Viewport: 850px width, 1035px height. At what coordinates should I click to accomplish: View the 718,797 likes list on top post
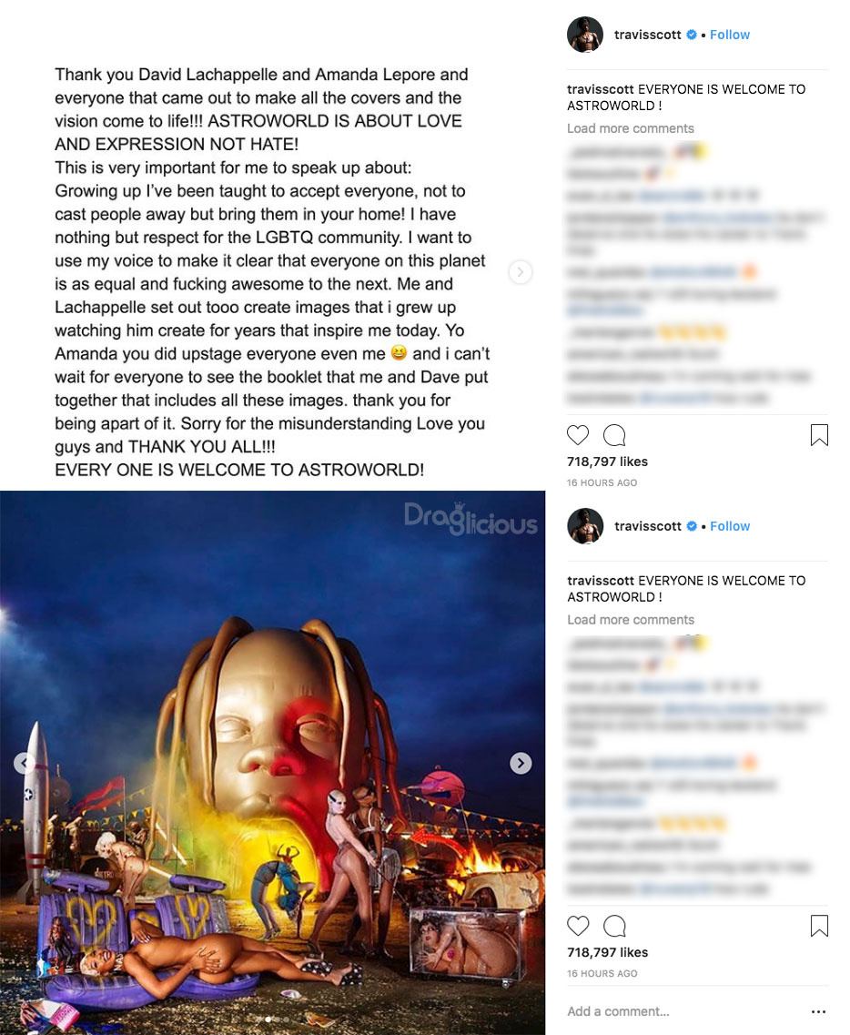pyautogui.click(x=607, y=462)
